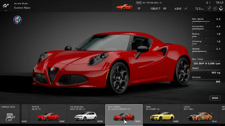The image size is (225, 126).
Task: Choose the Alfa Romeo 4C Launch Edition
Action: coord(124,115)
